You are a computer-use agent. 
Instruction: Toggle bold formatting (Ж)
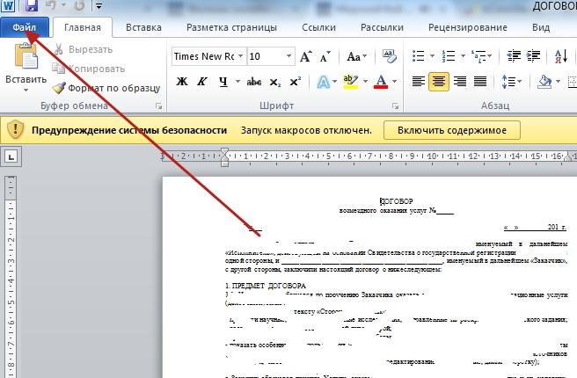[183, 82]
